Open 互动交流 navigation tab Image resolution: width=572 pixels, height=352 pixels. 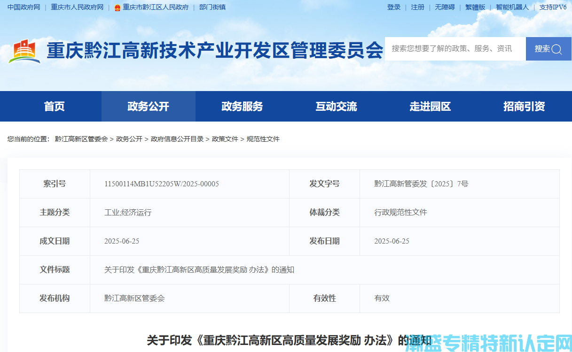tap(337, 107)
